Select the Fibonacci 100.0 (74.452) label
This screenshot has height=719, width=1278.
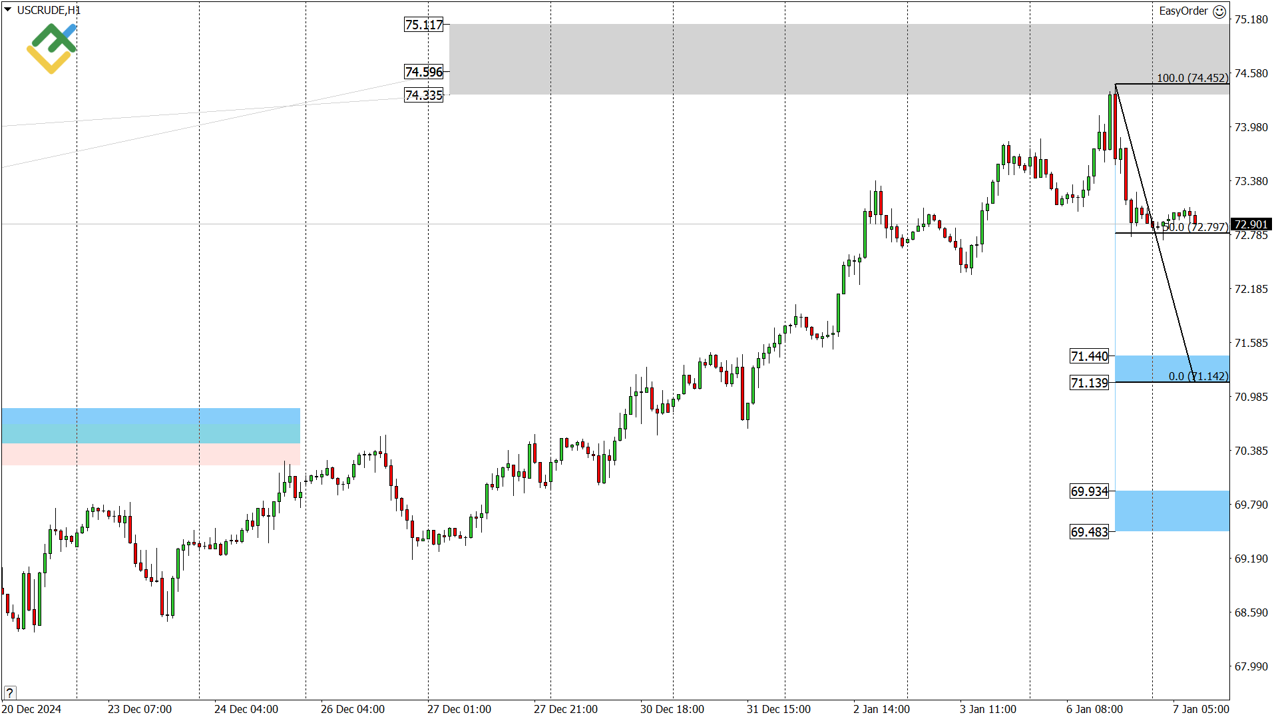(1191, 78)
